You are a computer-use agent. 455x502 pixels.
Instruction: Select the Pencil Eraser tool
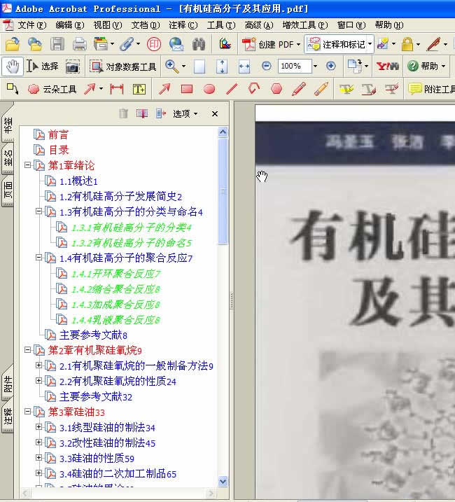pos(321,89)
